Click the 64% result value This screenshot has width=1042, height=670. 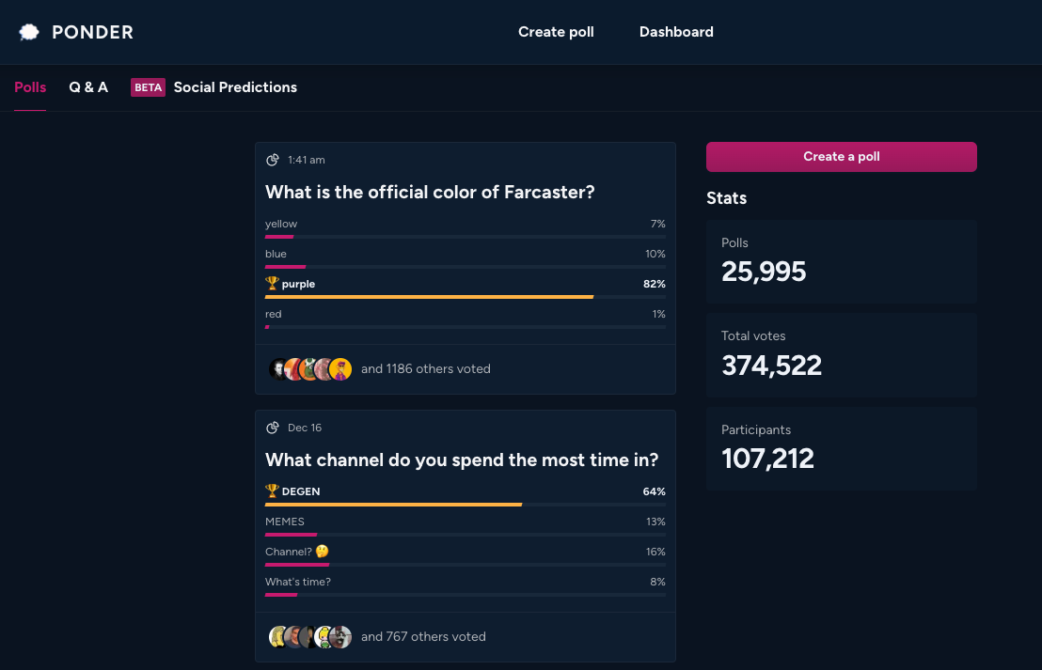point(654,491)
